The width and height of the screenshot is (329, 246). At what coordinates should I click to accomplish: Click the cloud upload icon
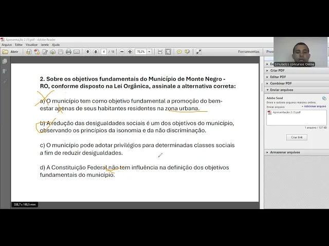click(x=52, y=52)
